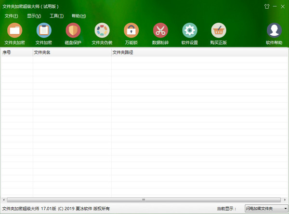Sort by the 序号 column header
The image size is (289, 214).
pyautogui.click(x=16, y=52)
